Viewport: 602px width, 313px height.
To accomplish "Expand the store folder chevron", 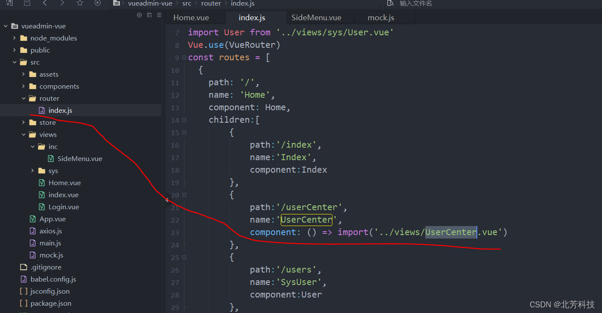I will pos(24,122).
